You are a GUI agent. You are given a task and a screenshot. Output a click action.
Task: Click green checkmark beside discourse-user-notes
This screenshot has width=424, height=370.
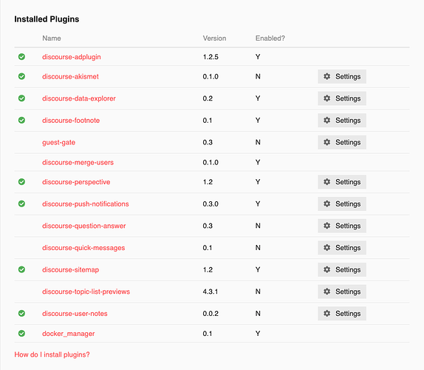coord(21,313)
